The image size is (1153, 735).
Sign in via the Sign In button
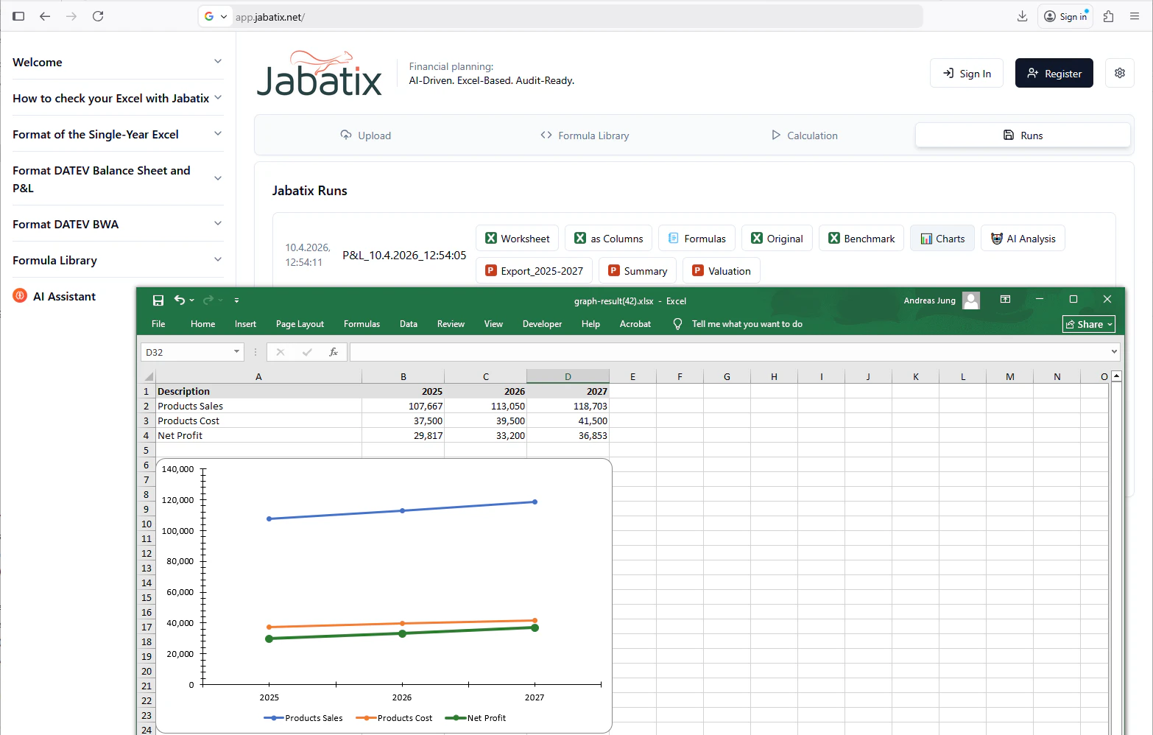coord(966,73)
